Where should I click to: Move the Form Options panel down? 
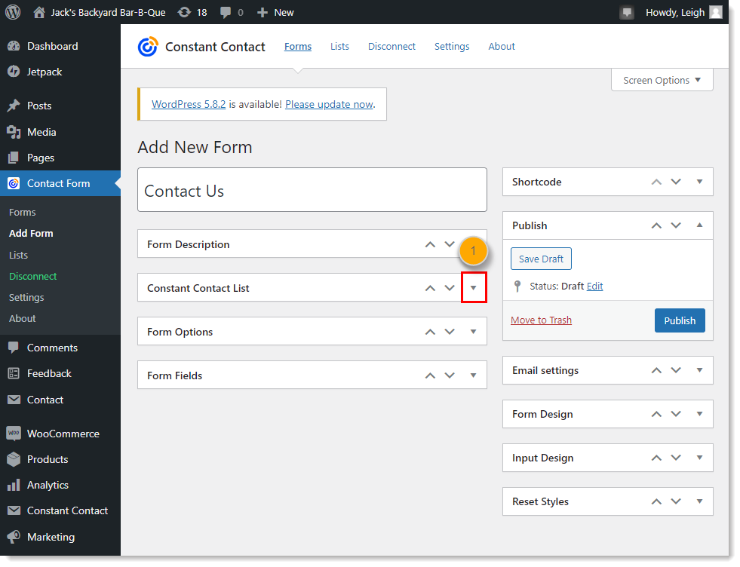[x=450, y=332]
